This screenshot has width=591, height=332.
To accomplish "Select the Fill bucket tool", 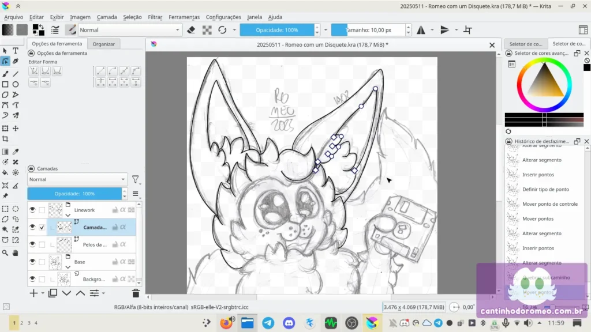I will point(5,173).
